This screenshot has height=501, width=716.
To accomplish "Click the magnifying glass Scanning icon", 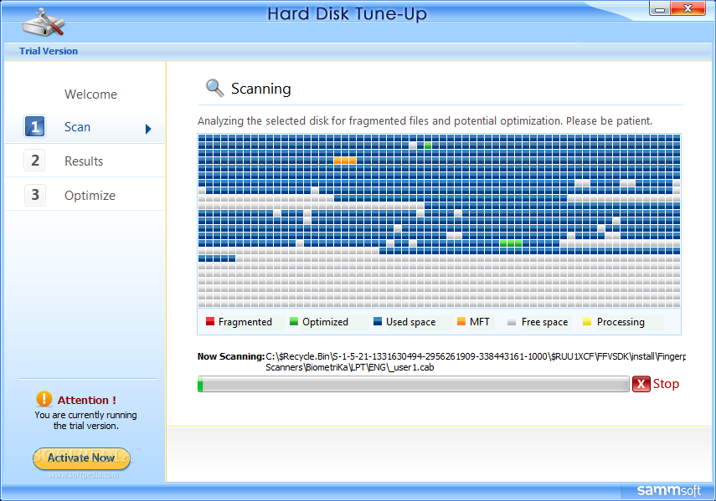I will tap(214, 88).
